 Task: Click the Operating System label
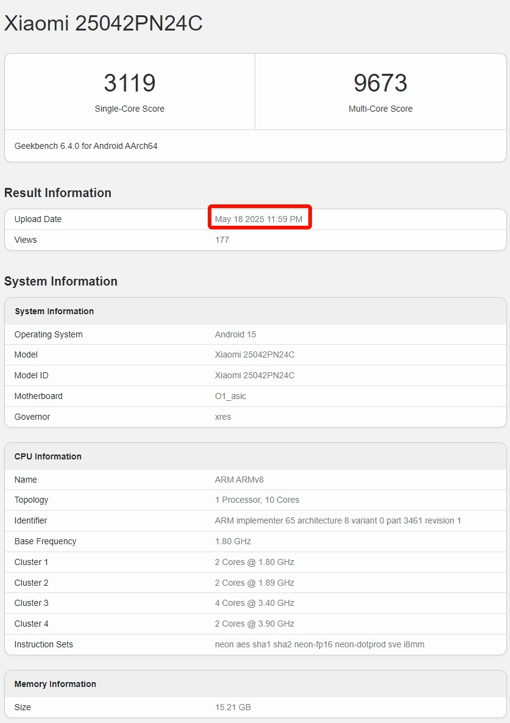tap(48, 334)
